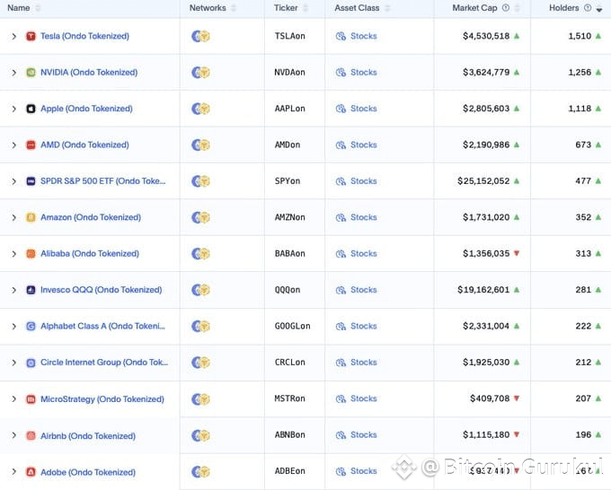Image resolution: width=611 pixels, height=490 pixels.
Task: Open the Circle Internet Group token link
Action: [x=104, y=363]
